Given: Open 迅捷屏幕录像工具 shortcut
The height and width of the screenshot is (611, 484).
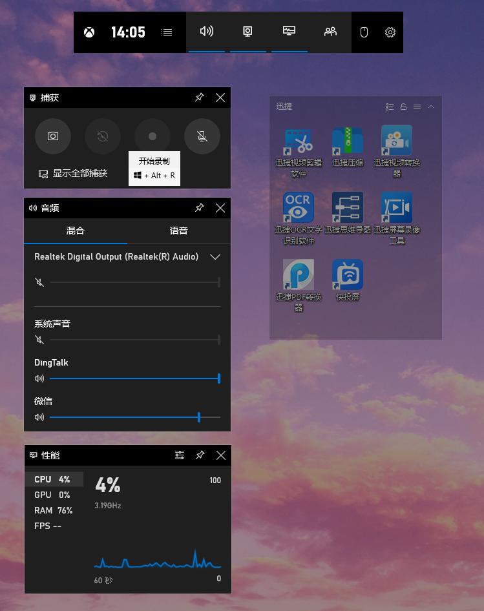Looking at the screenshot, I should pos(397,218).
